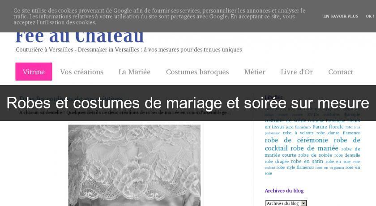Click the Fée au Château blog title
The width and height of the screenshot is (376, 206).
pyautogui.click(x=80, y=37)
